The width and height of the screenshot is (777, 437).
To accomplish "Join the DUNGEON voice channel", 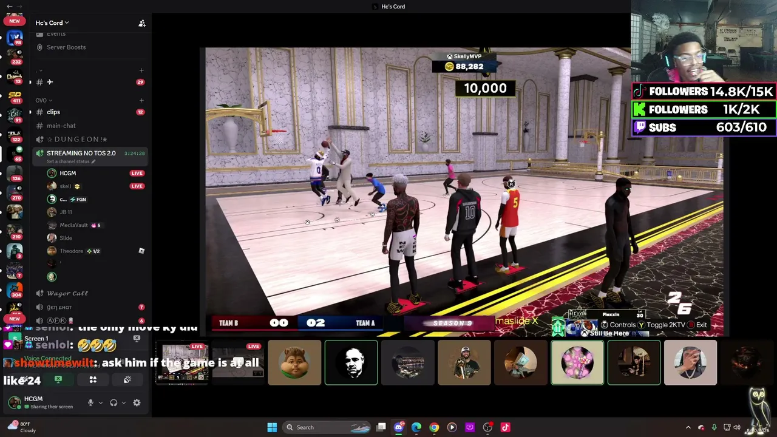I will [x=91, y=140].
